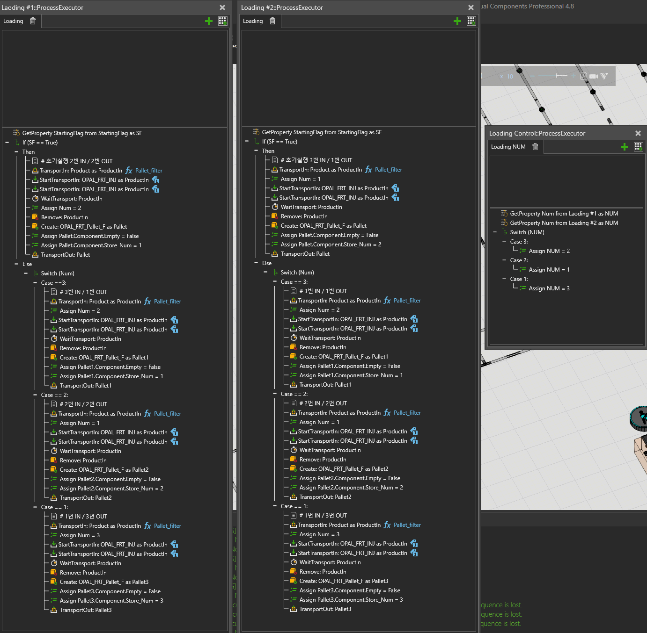Open Pallet_filter link under Case == 1 in Loading #2
Screen dimensions: 647x633
click(x=407, y=525)
